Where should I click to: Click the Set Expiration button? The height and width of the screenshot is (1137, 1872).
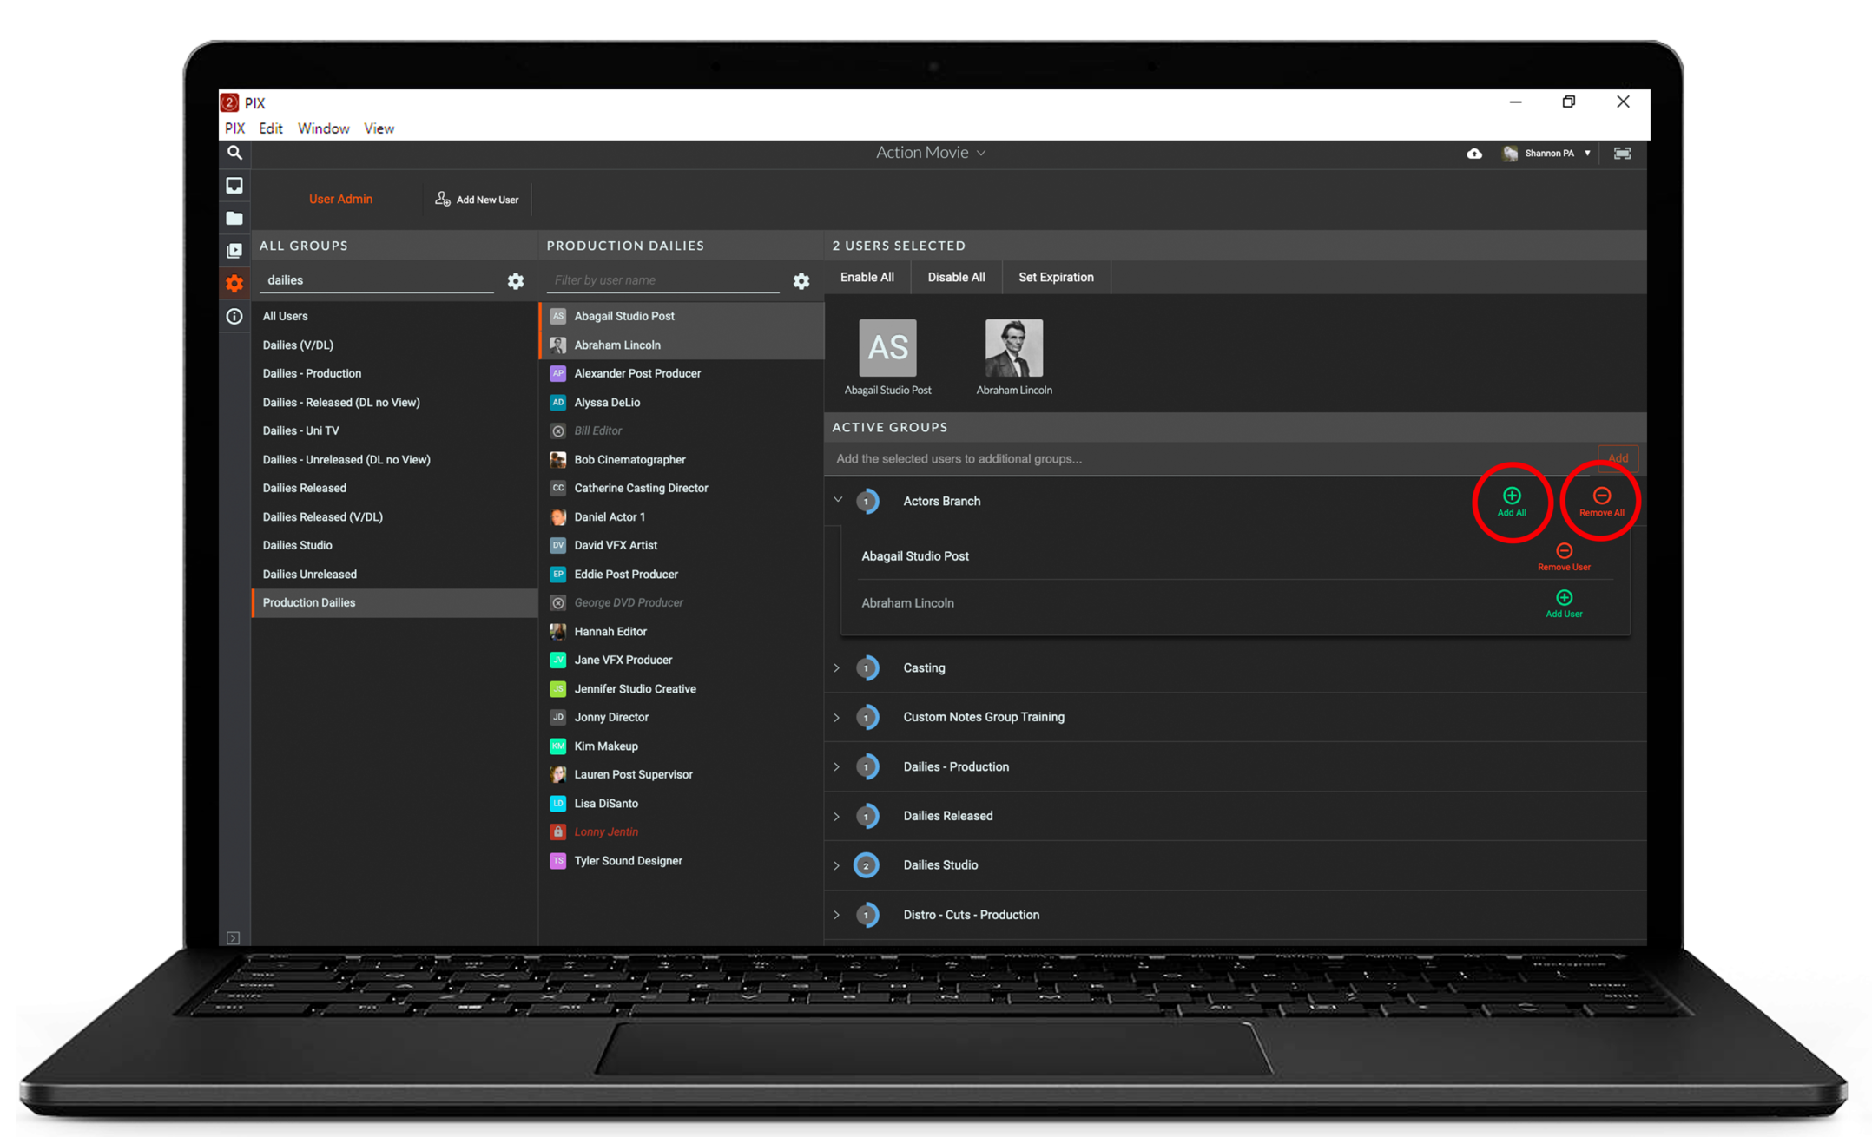click(x=1056, y=277)
